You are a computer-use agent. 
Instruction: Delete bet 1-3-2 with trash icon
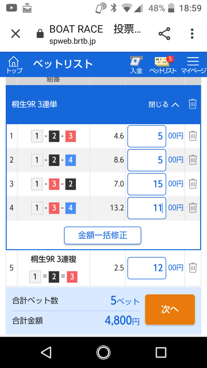coord(193,184)
